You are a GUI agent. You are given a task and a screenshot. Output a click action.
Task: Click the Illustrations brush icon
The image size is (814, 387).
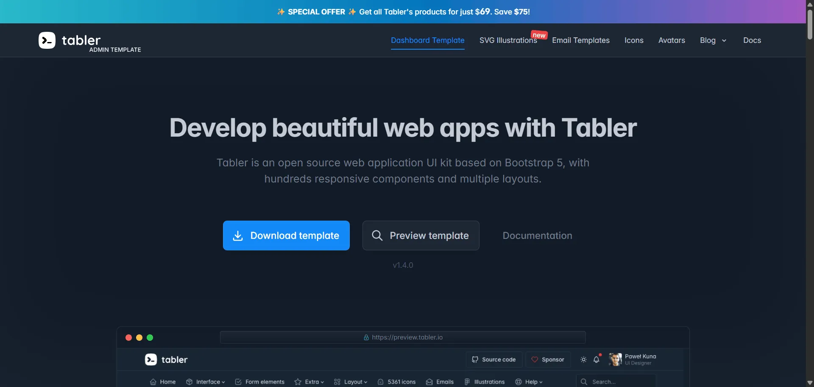(467, 382)
